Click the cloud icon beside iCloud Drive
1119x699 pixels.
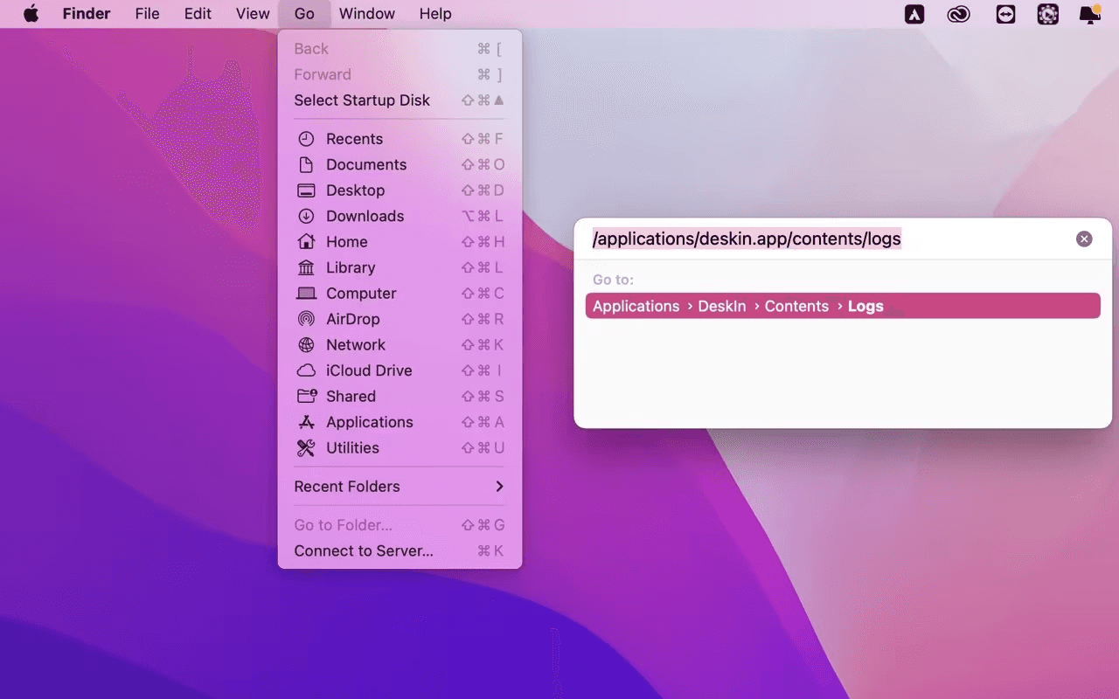(306, 370)
